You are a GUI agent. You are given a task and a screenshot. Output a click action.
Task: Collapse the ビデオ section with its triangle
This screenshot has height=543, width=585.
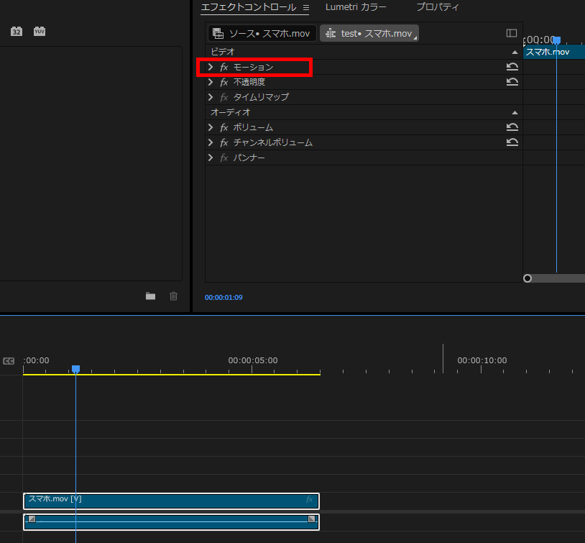(x=515, y=53)
